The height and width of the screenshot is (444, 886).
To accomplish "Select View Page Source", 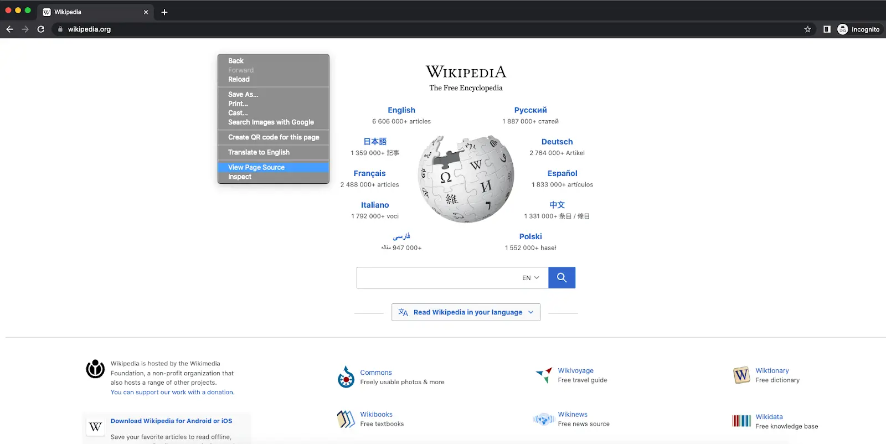I will click(x=274, y=167).
